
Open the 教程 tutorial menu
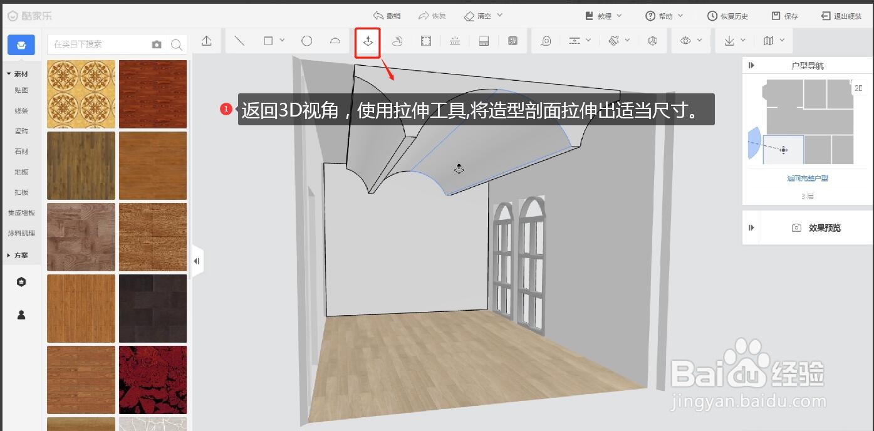click(x=603, y=16)
